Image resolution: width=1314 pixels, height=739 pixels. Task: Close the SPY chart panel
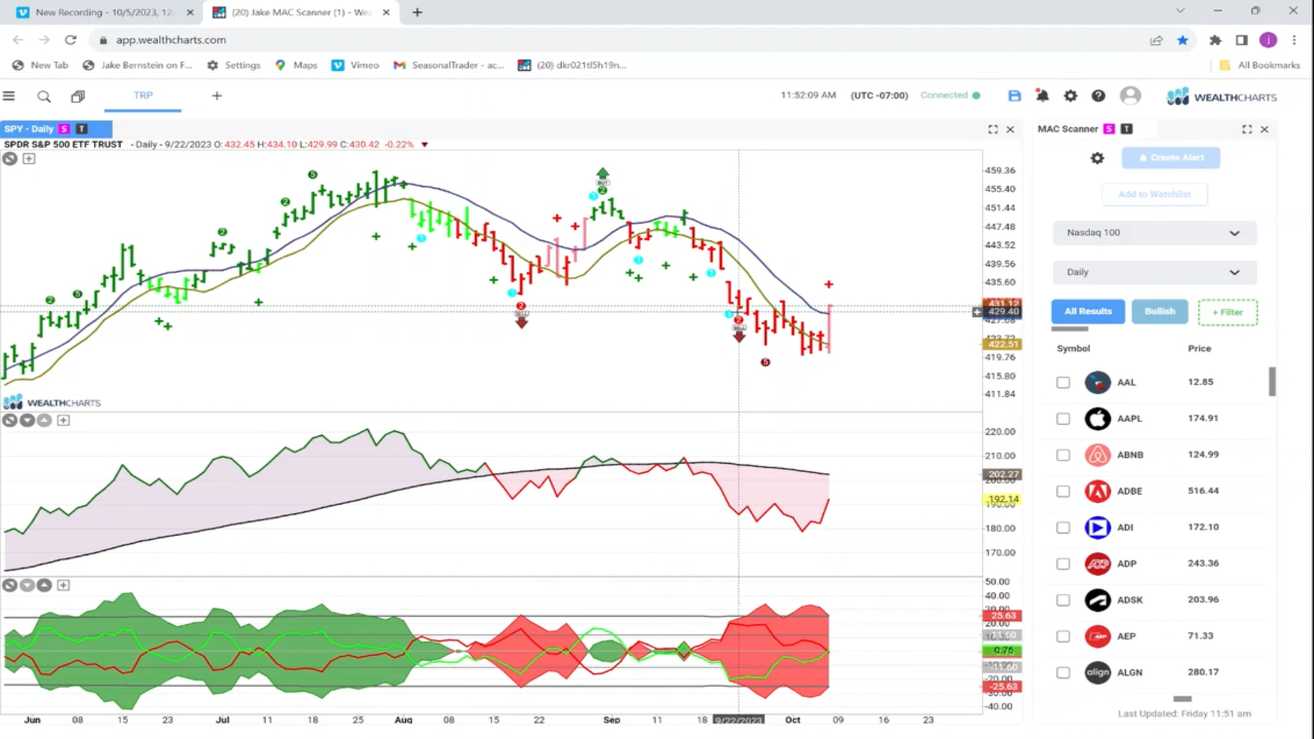[x=1010, y=129]
